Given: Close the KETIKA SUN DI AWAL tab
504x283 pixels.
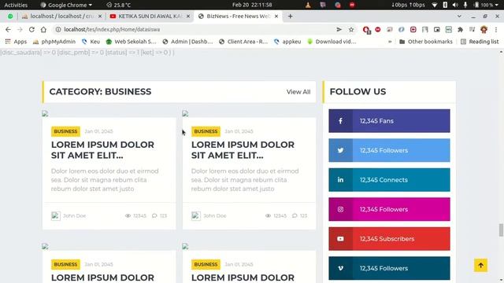Looking at the screenshot, I should (x=188, y=16).
